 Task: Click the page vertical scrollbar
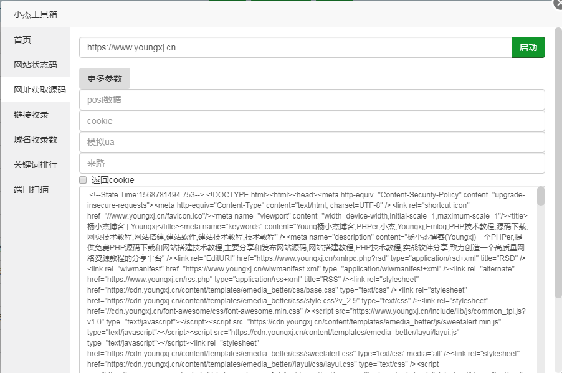(558, 163)
